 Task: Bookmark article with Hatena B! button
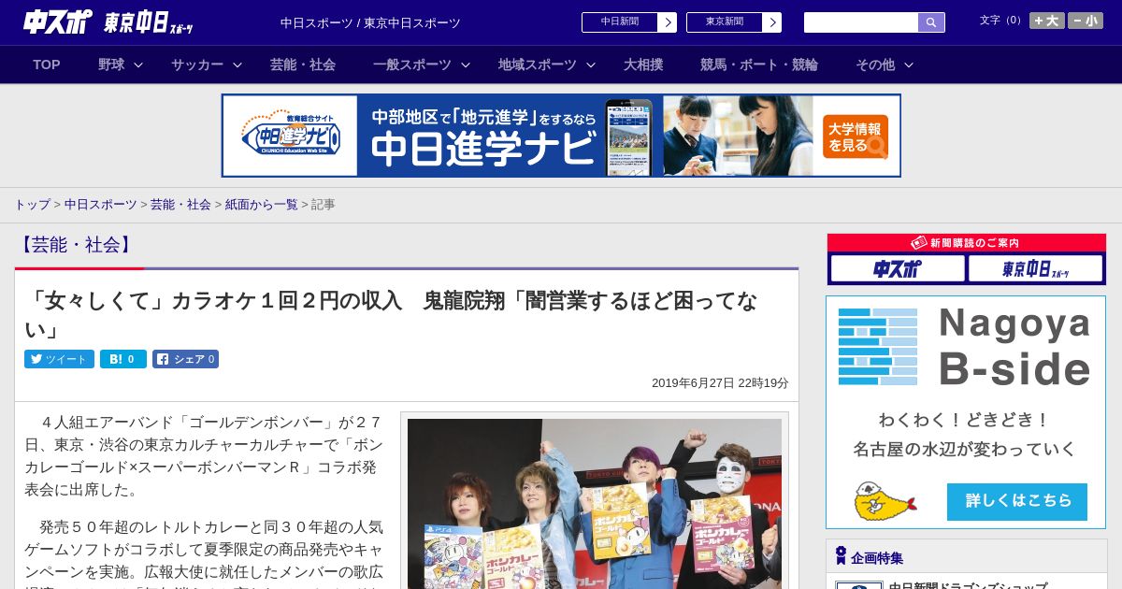(123, 359)
